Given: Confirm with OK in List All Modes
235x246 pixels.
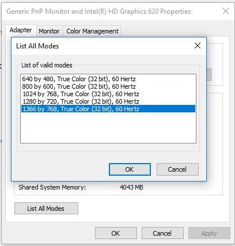Looking at the screenshot, I should 130,169.
